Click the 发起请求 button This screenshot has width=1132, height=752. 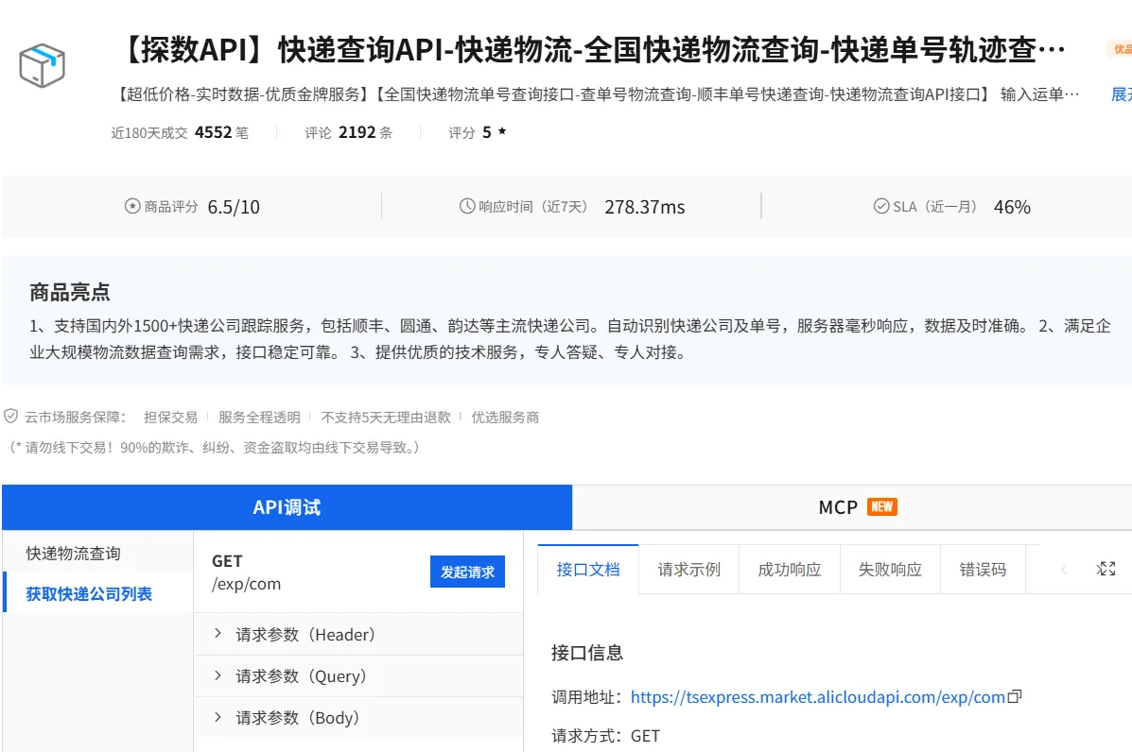tap(467, 572)
